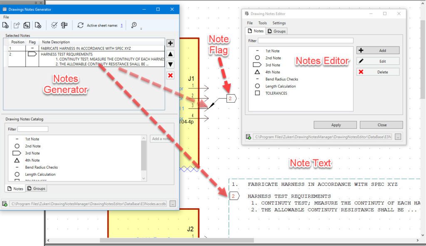Click the Filter field in Notes Editor
426x246 pixels.
coord(305,41)
